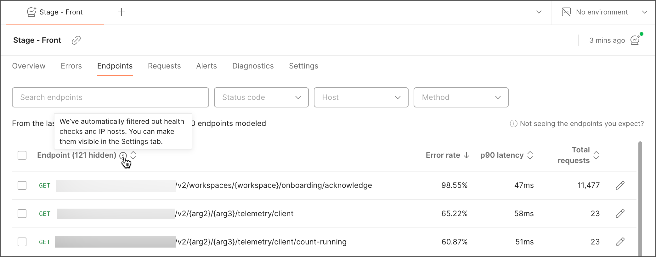Click the 11,477 total requests value
This screenshot has height=257, width=656.
tap(589, 185)
